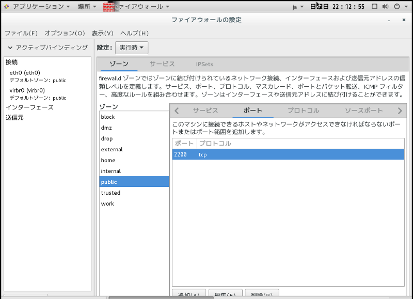
Task: Select the public zone
Action: pyautogui.click(x=134, y=182)
